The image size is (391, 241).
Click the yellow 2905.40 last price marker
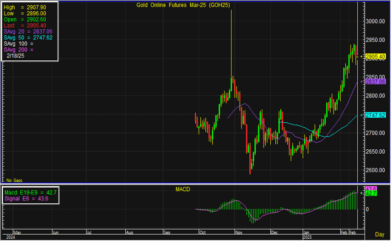tap(375, 57)
